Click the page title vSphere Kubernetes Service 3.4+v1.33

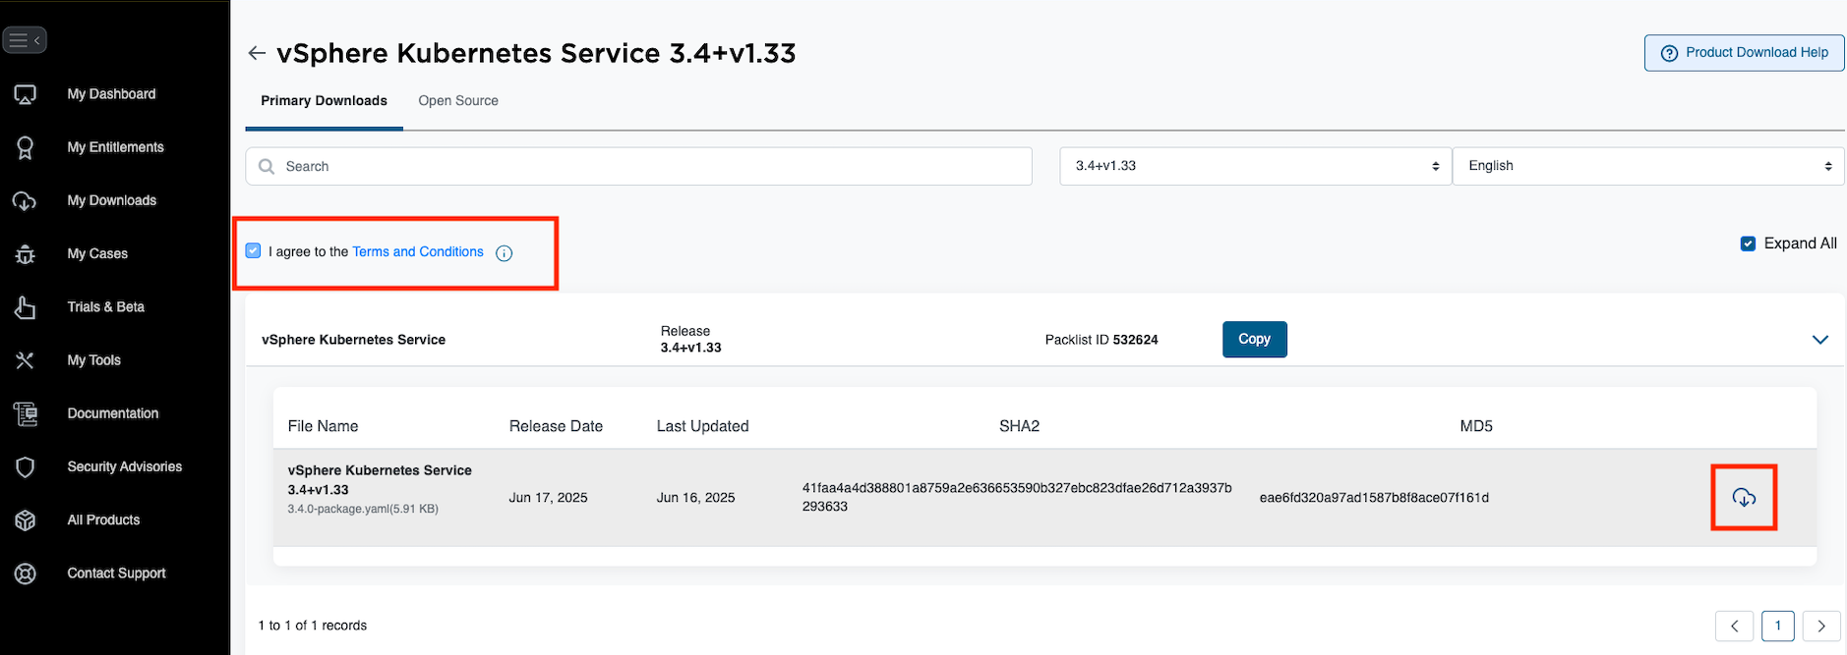point(536,53)
